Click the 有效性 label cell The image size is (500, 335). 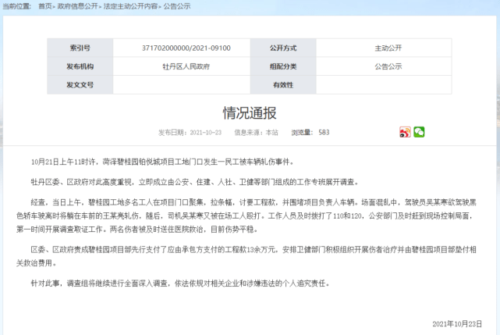pos(283,84)
